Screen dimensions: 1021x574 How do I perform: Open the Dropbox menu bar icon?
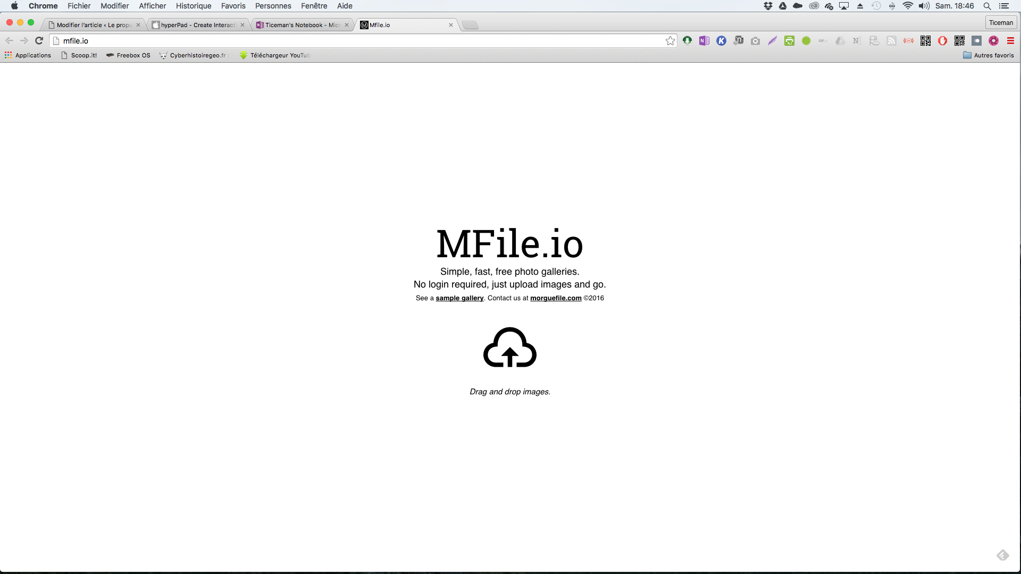tap(768, 6)
